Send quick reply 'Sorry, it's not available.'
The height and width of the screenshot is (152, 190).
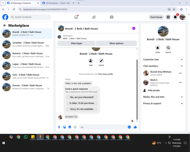click(82, 109)
